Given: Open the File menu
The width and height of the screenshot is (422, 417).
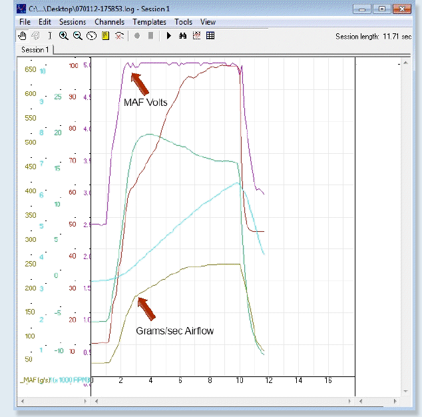Looking at the screenshot, I should [25, 22].
